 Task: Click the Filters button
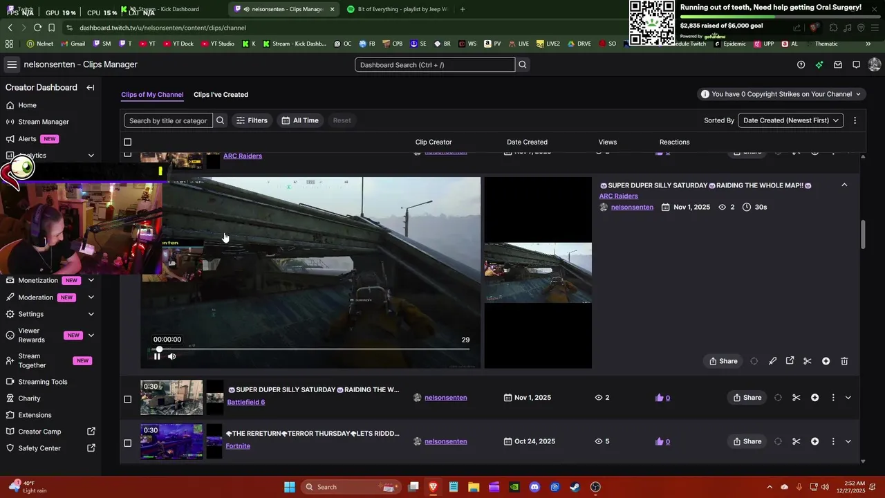click(x=252, y=120)
